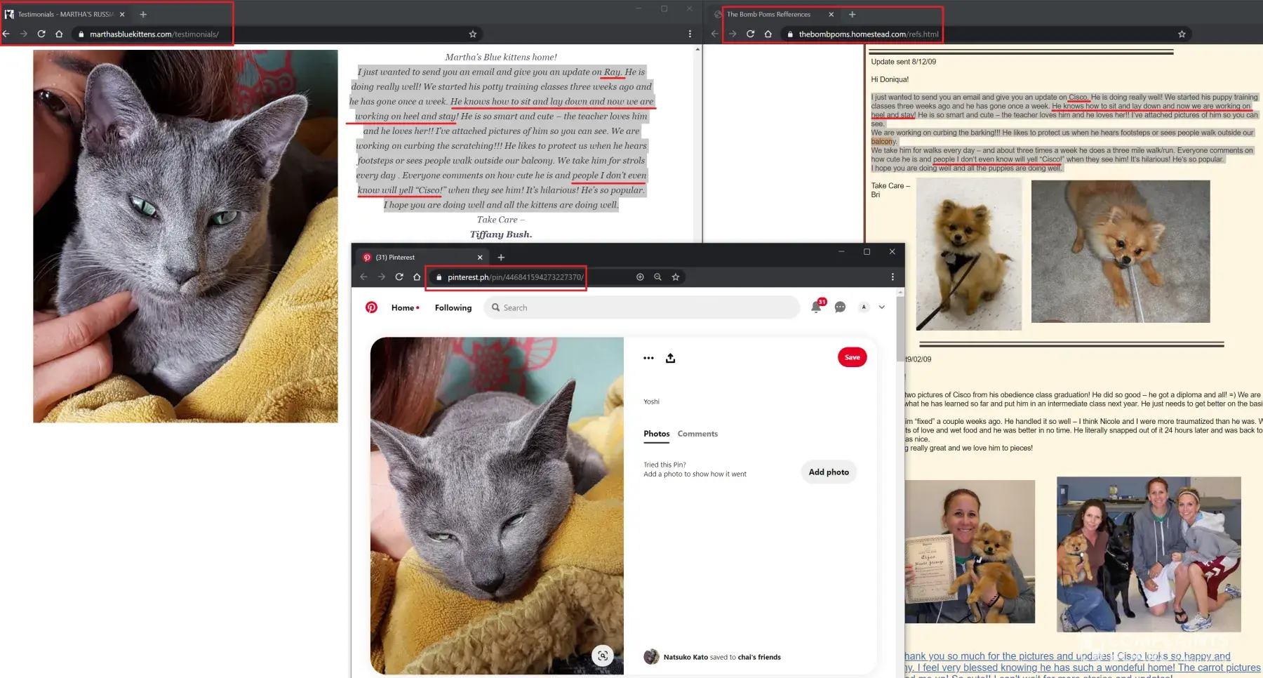This screenshot has height=678, width=1263.
Task: Click the share pin upload icon
Action: click(670, 358)
